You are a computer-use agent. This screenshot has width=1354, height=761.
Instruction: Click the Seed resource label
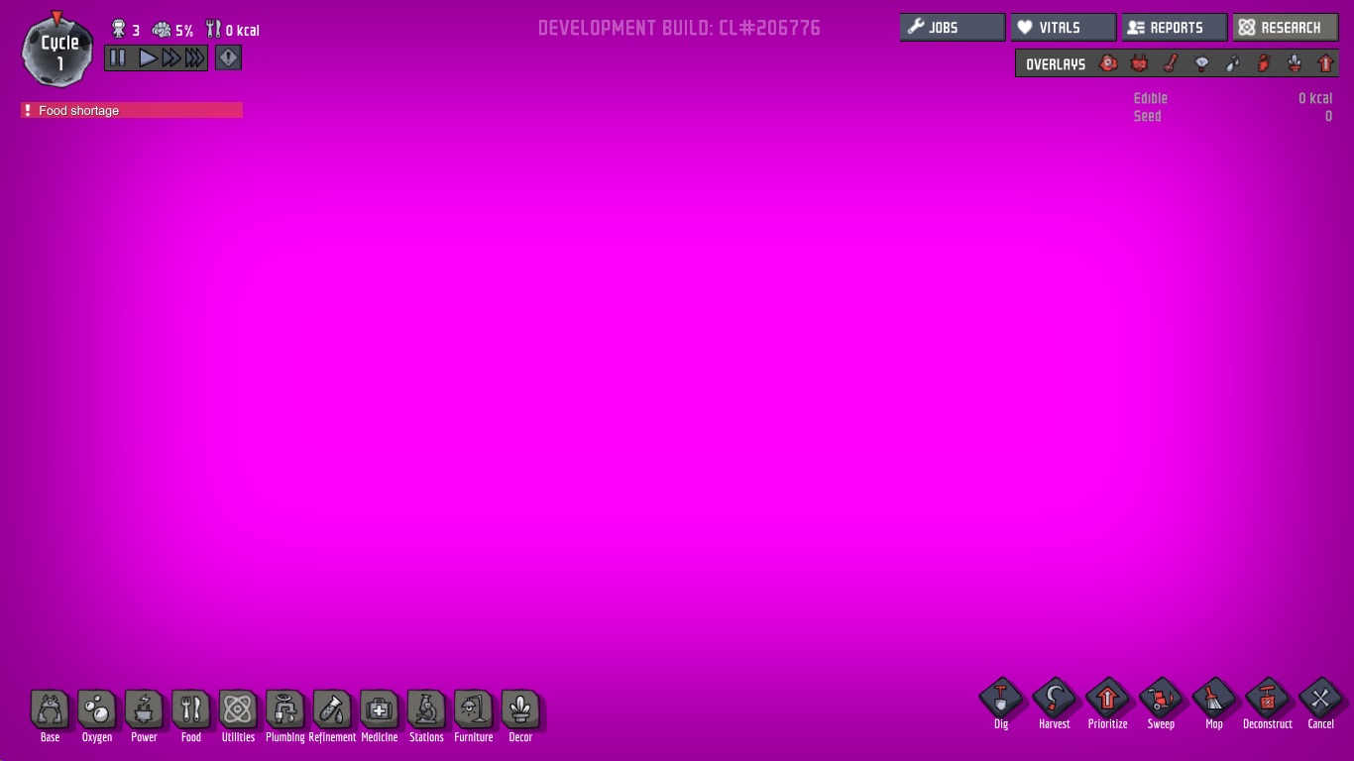(1148, 116)
